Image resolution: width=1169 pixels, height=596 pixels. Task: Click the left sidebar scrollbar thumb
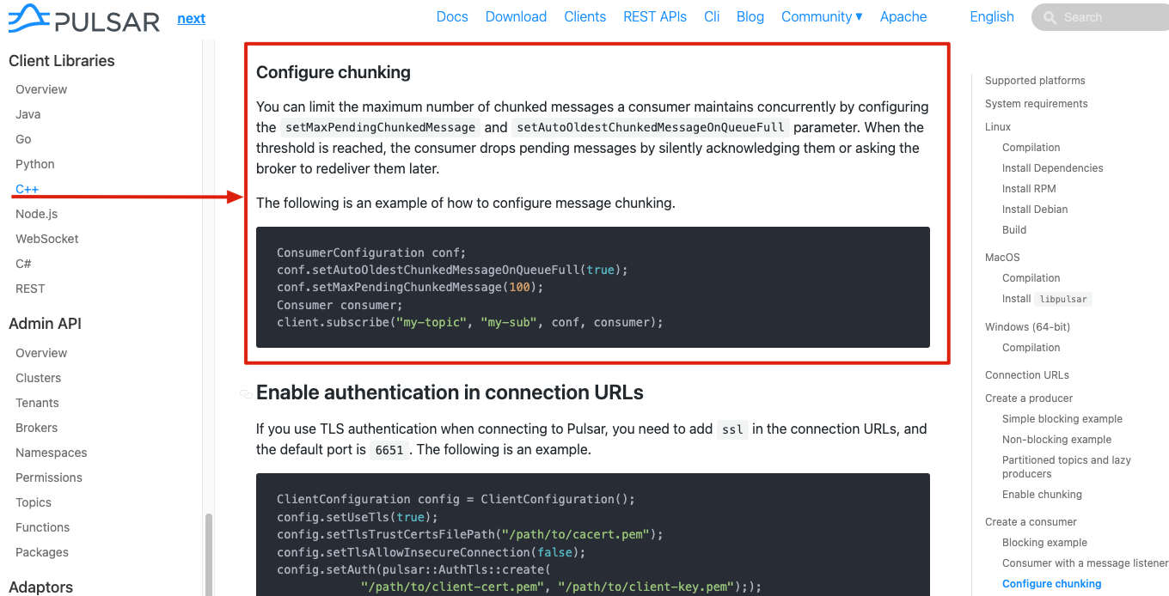(208, 554)
